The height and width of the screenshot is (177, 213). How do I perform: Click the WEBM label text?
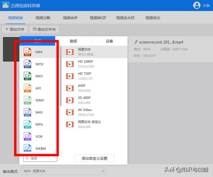click(x=41, y=148)
